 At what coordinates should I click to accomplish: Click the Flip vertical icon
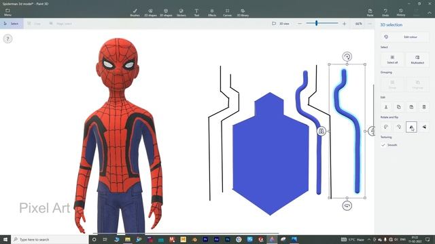coord(424,127)
